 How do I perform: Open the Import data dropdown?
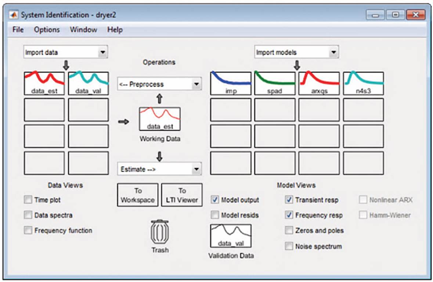pyautogui.click(x=65, y=52)
